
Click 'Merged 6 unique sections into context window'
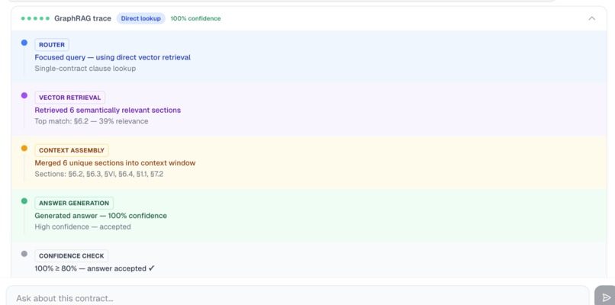(115, 162)
